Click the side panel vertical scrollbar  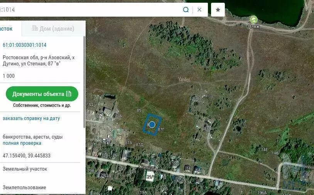click(84, 82)
